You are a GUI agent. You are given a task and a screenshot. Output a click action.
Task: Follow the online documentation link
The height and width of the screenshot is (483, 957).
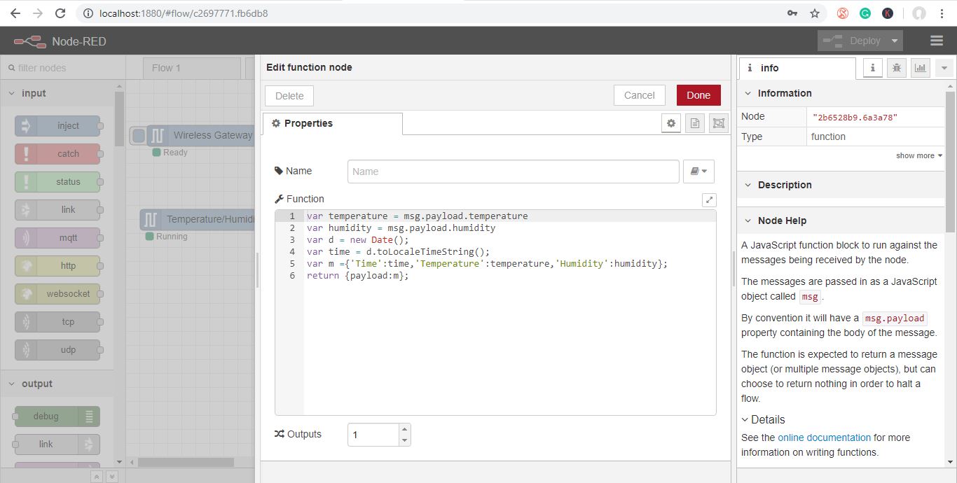[824, 437]
